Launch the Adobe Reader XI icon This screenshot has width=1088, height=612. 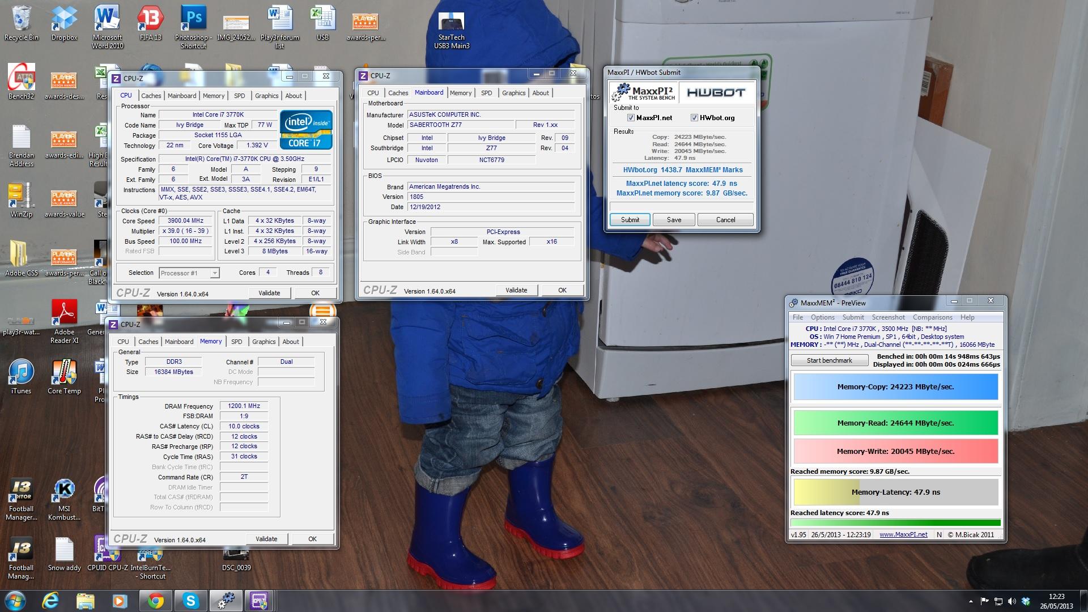pyautogui.click(x=64, y=321)
